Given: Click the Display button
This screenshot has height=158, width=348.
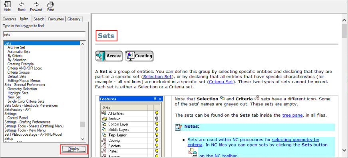Looking at the screenshot, I should click(74, 149).
